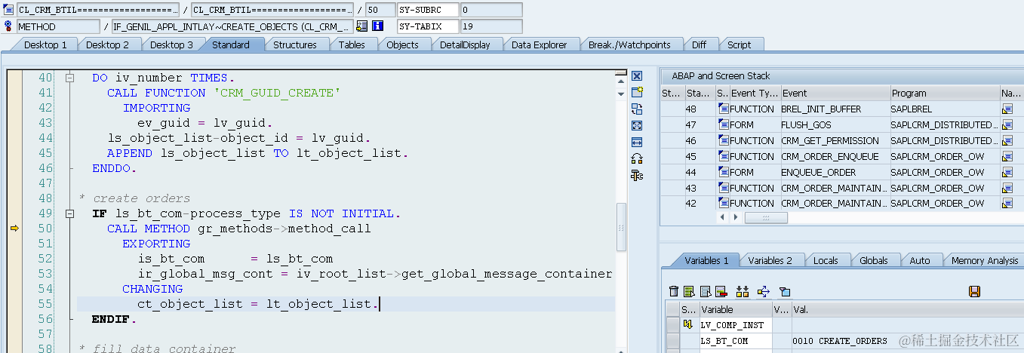Click the Program column header

point(945,93)
